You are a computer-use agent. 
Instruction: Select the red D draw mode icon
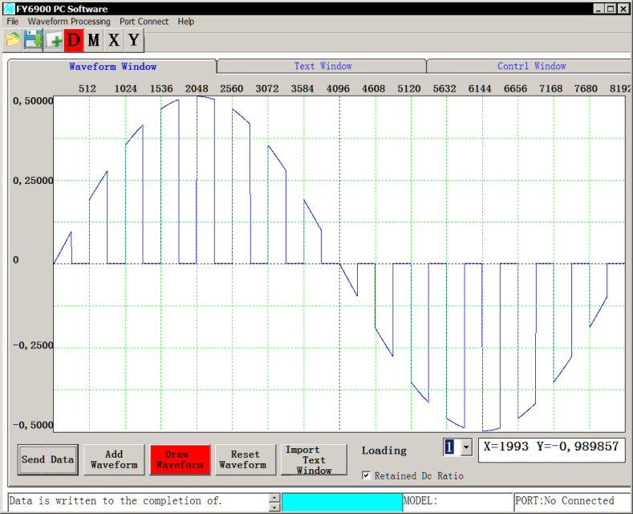click(74, 40)
